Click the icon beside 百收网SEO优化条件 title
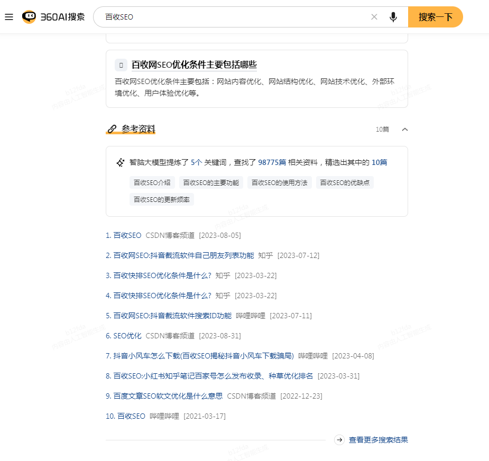489x461 pixels. (x=121, y=65)
